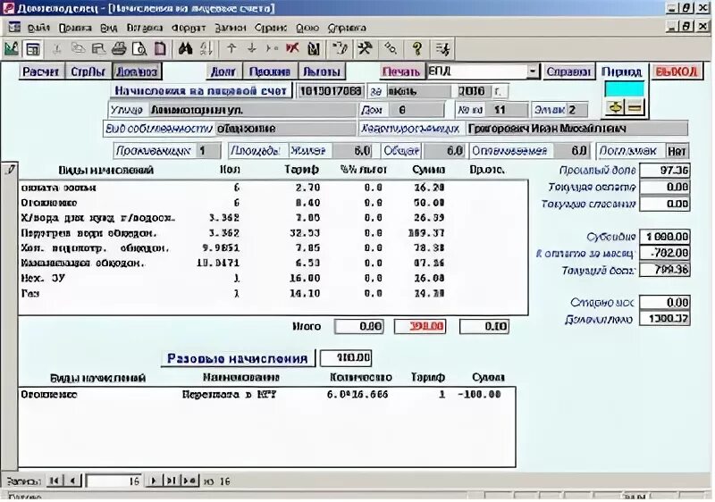
Task: Click the last toolbar icon with lines
Action: pyautogui.click(x=442, y=49)
